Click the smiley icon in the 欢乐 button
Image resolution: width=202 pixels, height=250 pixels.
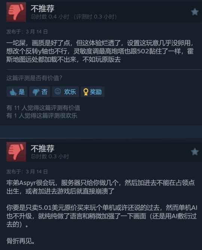(x=58, y=91)
